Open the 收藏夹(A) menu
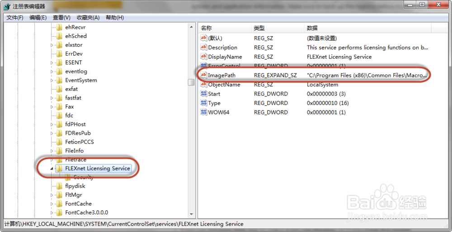This screenshot has height=232, width=452. point(88,18)
